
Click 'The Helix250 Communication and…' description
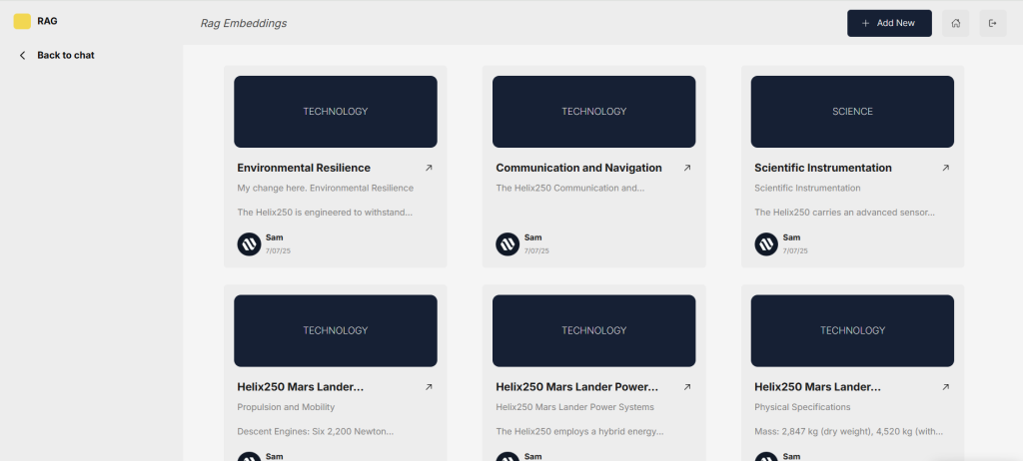pyautogui.click(x=569, y=188)
